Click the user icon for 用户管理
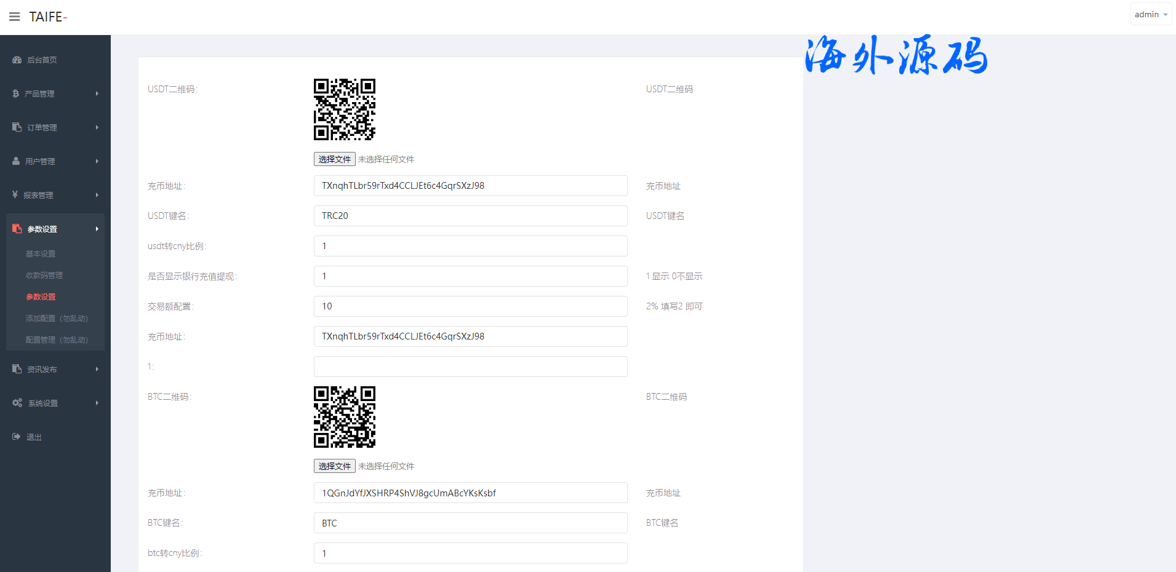The image size is (1176, 572). pos(16,161)
